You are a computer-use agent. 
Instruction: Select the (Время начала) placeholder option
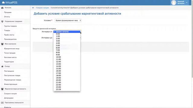point(67,32)
